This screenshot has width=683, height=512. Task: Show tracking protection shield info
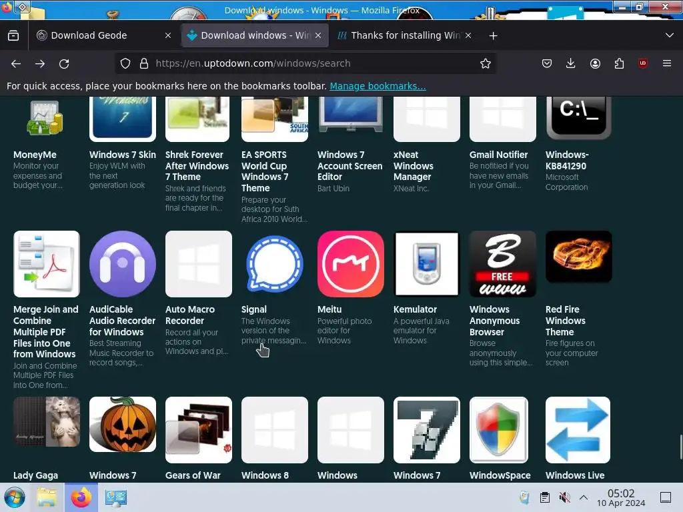pos(125,63)
